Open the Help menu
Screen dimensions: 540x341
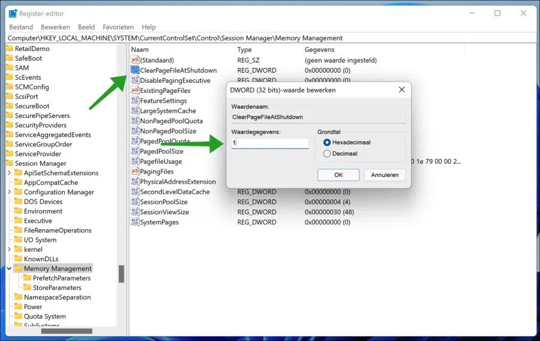(x=149, y=27)
